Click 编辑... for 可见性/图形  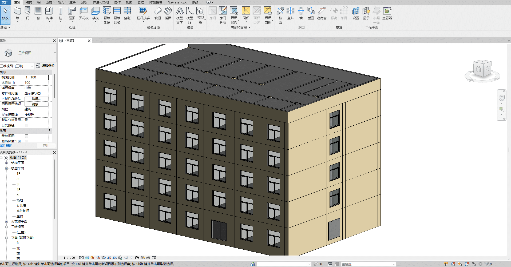click(36, 99)
